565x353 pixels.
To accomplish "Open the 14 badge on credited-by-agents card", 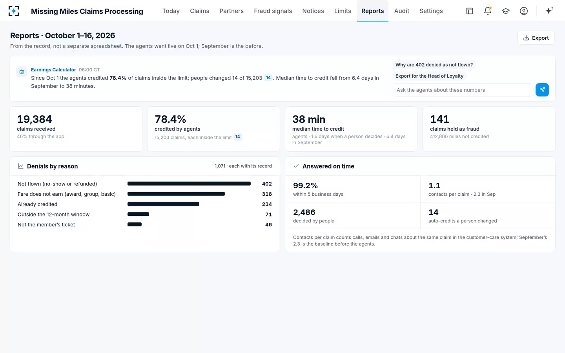I will click(238, 137).
